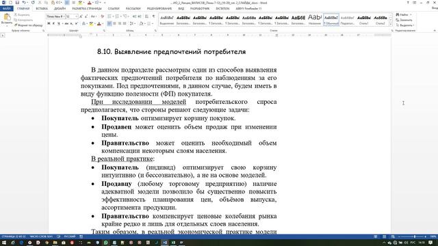Apply text highlight color
The height and width of the screenshot is (246, 438).
(91, 24)
